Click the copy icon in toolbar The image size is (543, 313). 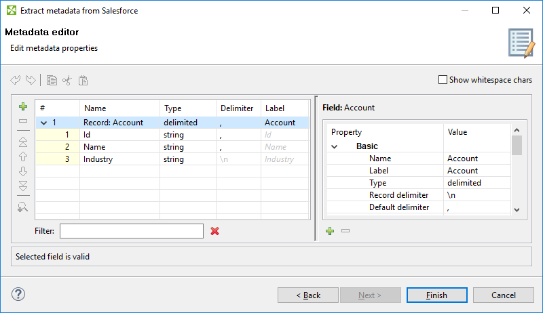(x=52, y=81)
